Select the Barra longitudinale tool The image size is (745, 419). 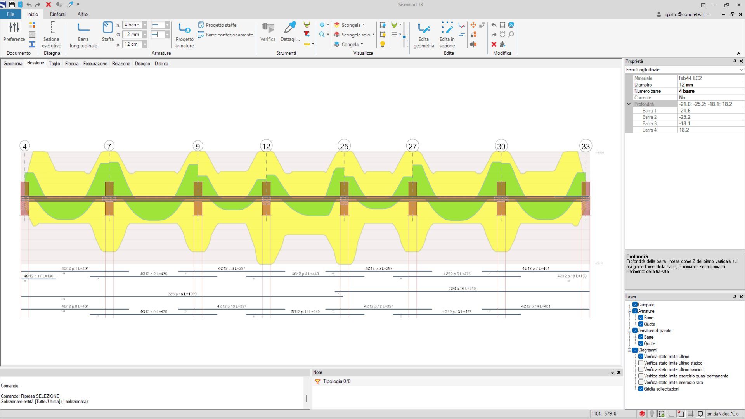pyautogui.click(x=83, y=35)
